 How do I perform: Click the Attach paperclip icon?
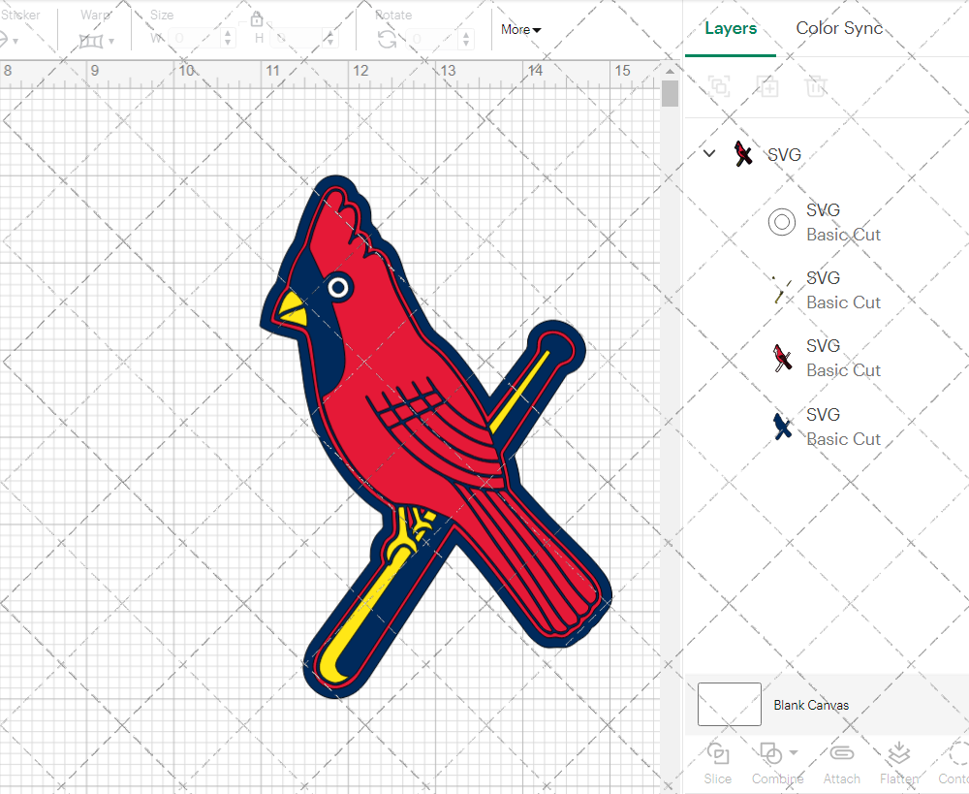click(x=841, y=754)
